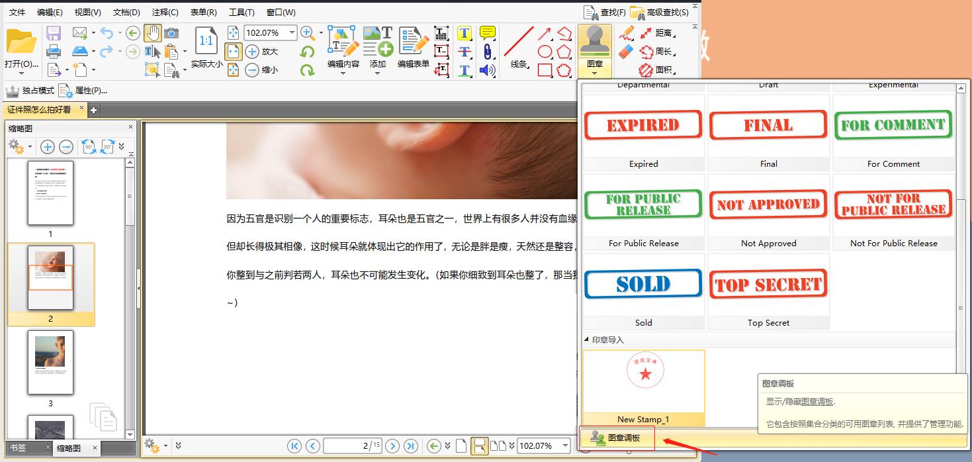Collapse the 印章导入 section

tap(587, 340)
